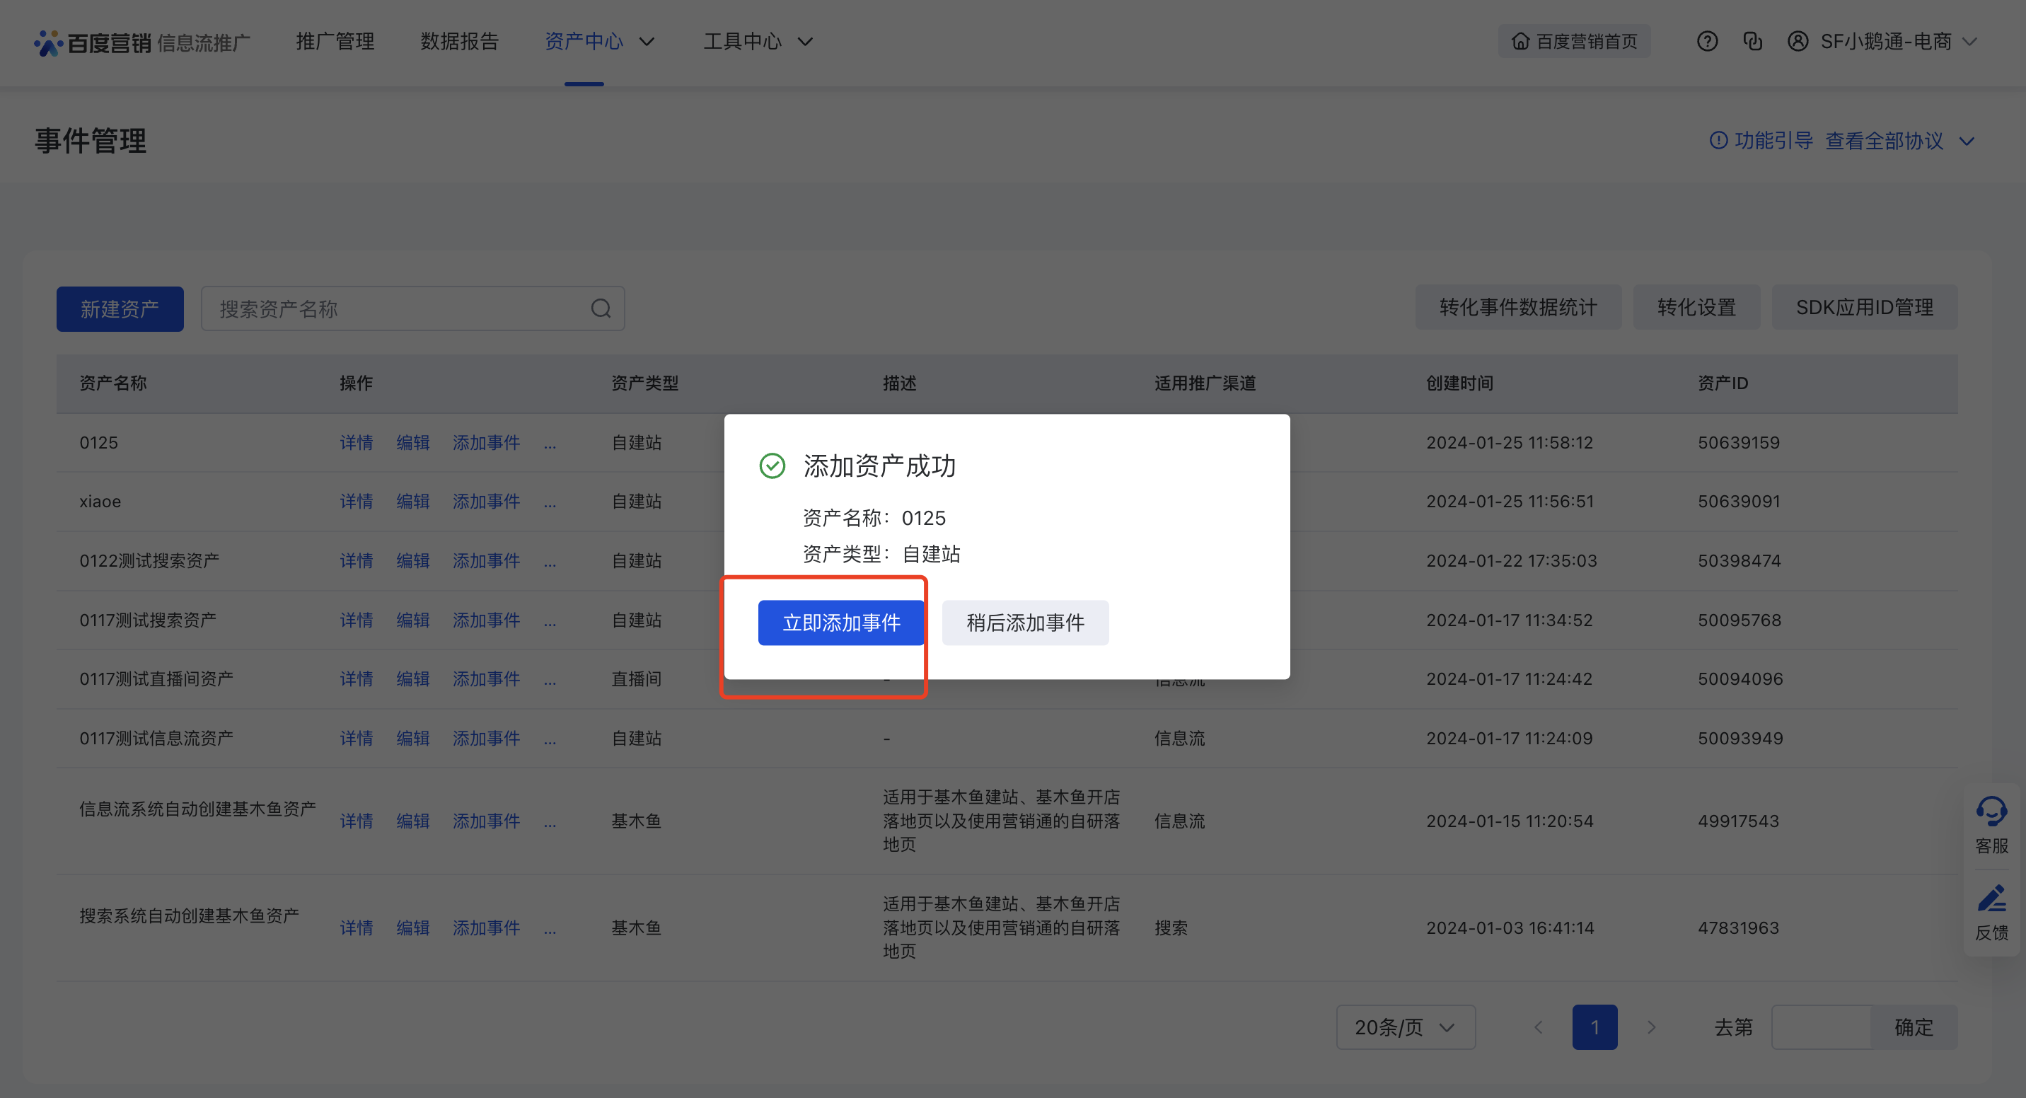Click asset ID 50639159

(1738, 443)
